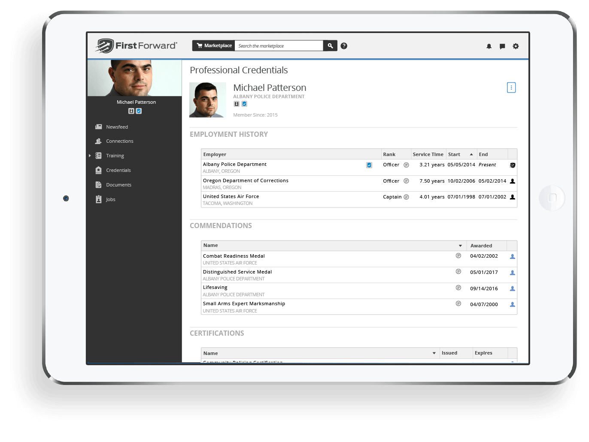Viewport: 589px width, 442px height.
Task: Click the Credentials badge sidebar icon
Action: tap(98, 170)
